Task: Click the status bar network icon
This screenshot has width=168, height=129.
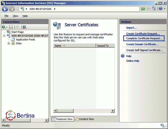Action: (x=162, y=126)
